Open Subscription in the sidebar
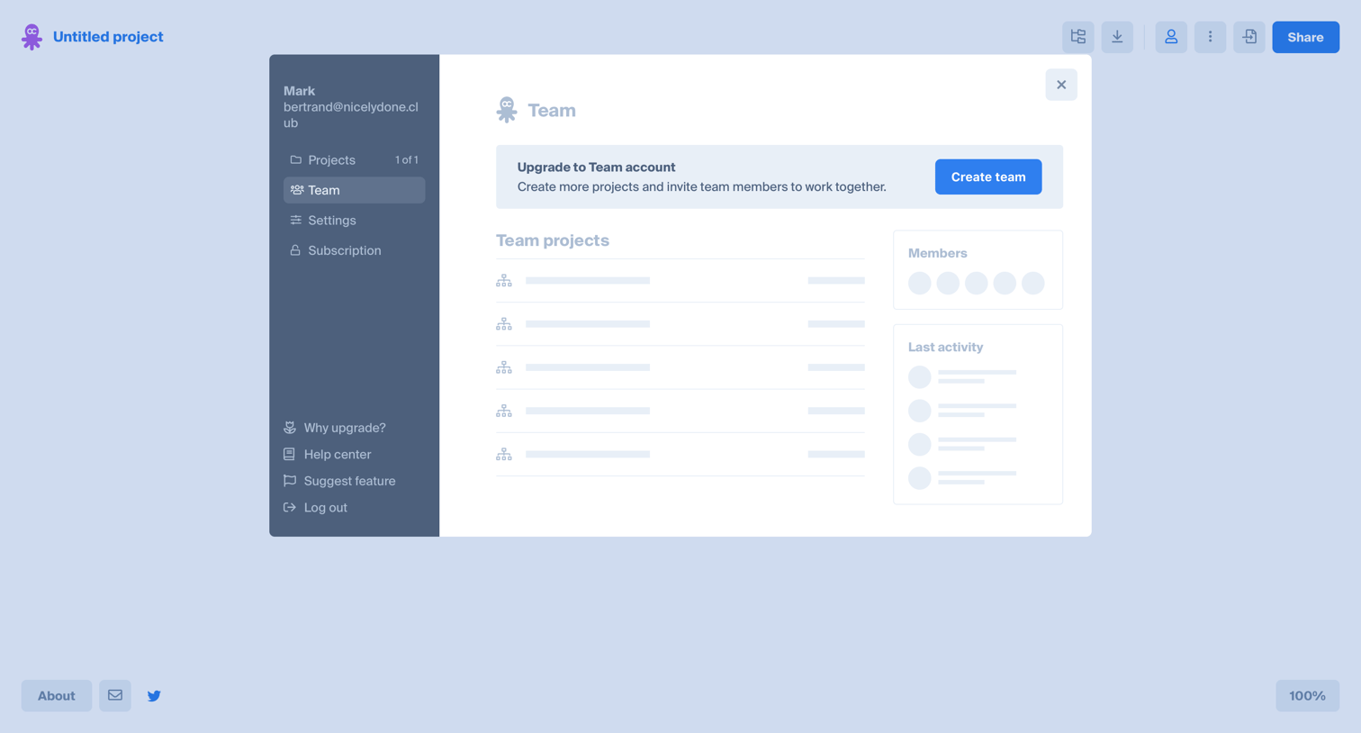The image size is (1361, 733). [x=354, y=250]
